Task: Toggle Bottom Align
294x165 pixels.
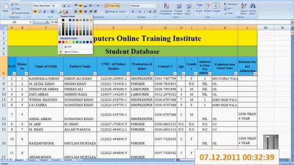Action: tap(85, 5)
